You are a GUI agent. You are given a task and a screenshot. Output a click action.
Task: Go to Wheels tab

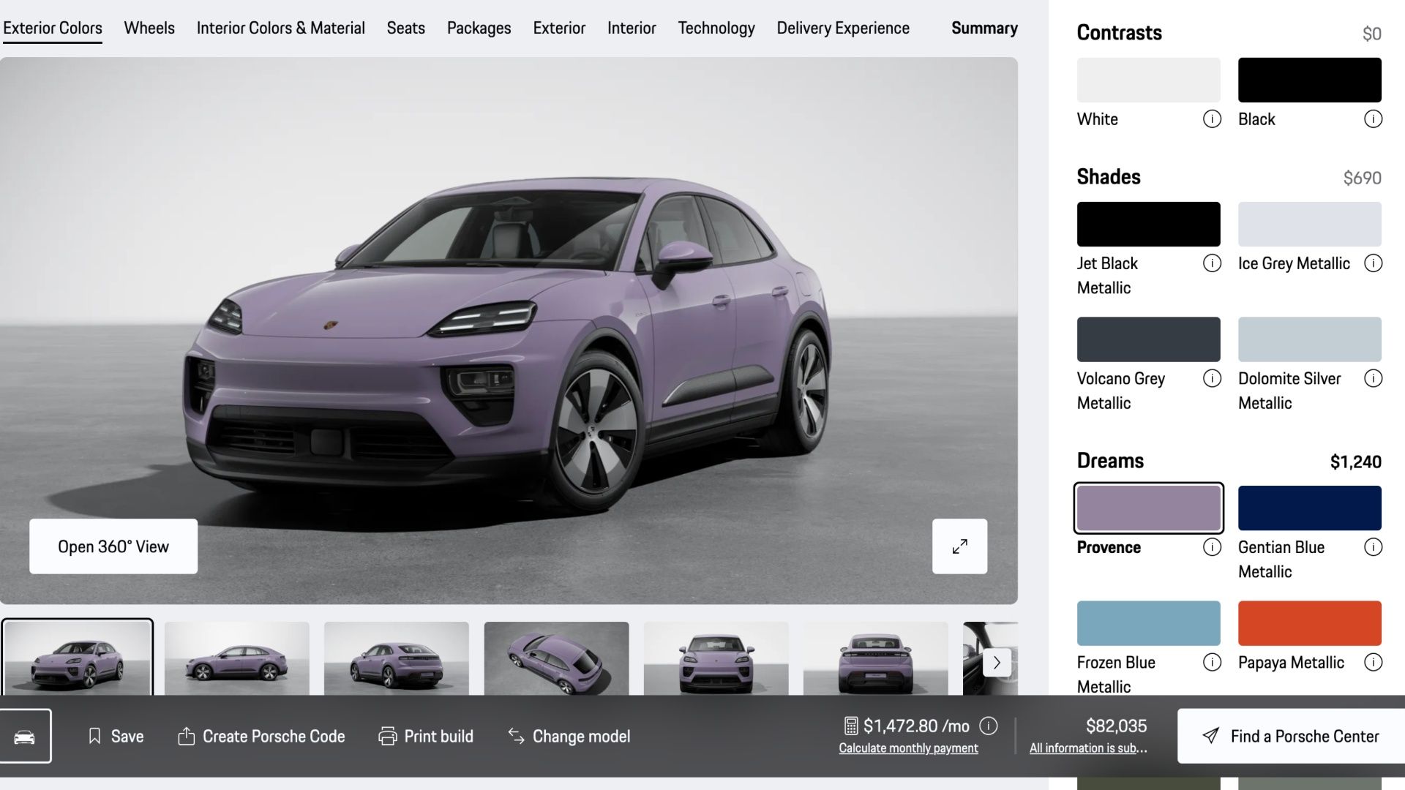point(149,28)
